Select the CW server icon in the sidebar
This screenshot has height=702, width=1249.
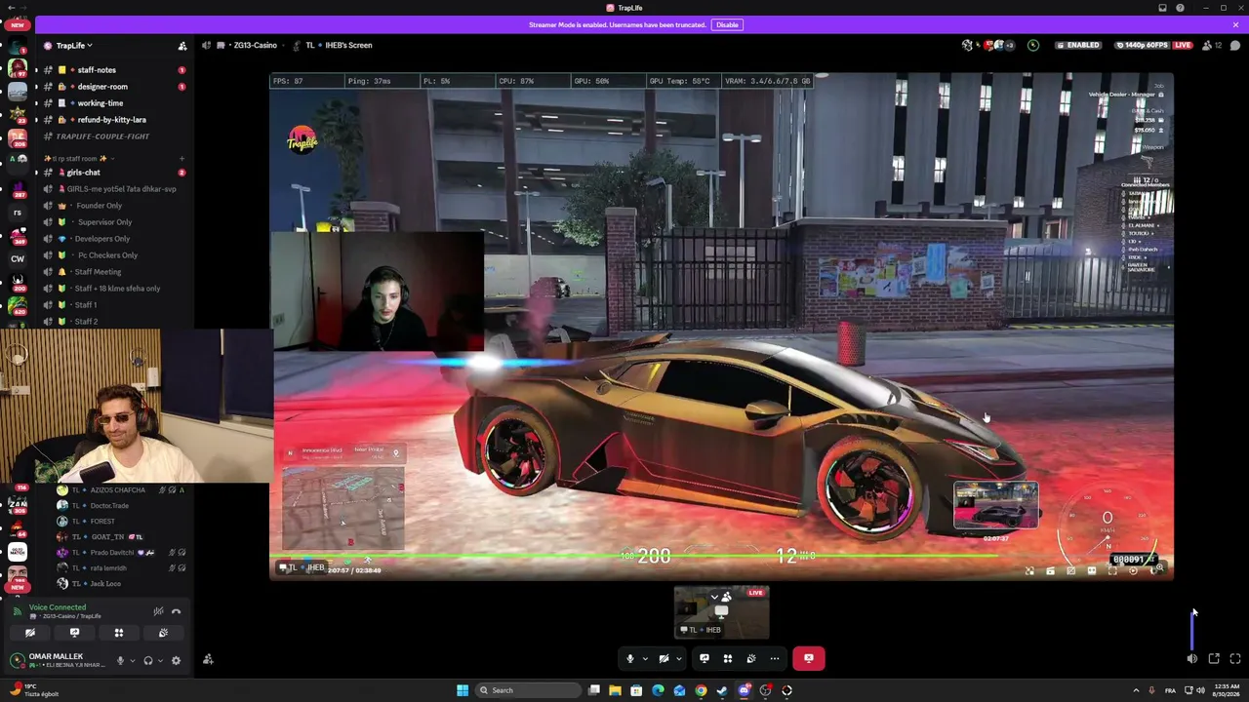click(18, 259)
